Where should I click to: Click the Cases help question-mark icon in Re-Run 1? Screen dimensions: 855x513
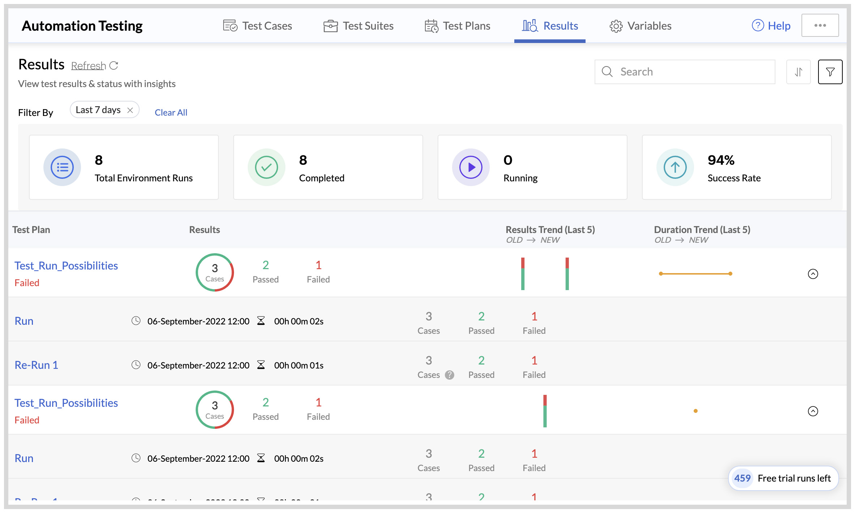pyautogui.click(x=450, y=375)
